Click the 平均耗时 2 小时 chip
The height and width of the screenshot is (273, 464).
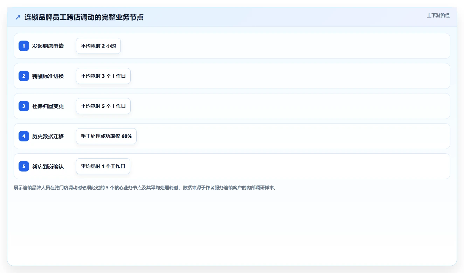[x=98, y=46]
